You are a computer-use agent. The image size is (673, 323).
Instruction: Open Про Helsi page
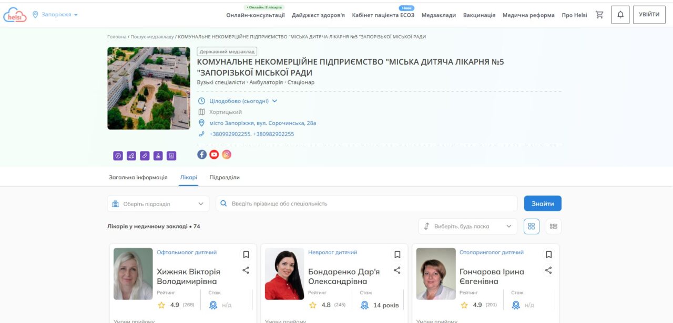click(574, 15)
